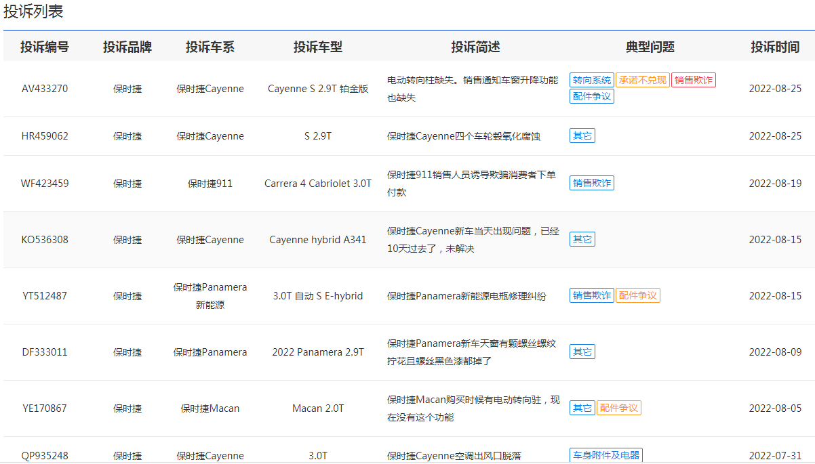Click the 承诺不兑现 tag
This screenshot has height=464, width=815.
pyautogui.click(x=642, y=80)
